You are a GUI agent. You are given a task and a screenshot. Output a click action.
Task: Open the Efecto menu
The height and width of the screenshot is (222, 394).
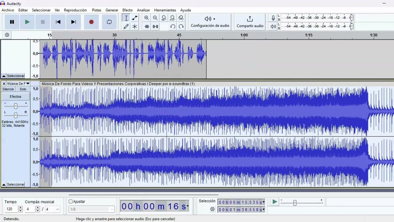tap(127, 10)
